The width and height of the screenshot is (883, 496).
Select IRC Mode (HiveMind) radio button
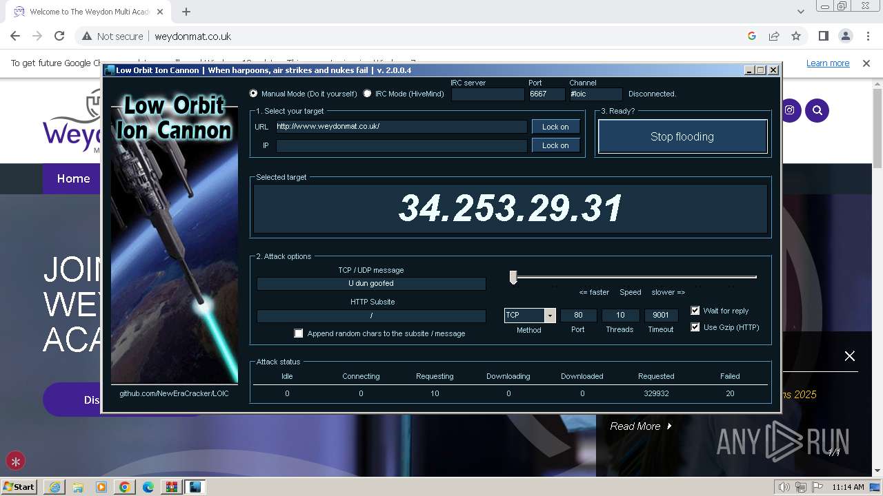pyautogui.click(x=367, y=94)
